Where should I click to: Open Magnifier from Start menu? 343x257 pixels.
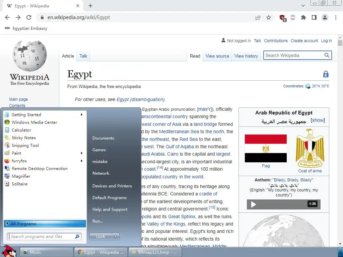coord(45,176)
